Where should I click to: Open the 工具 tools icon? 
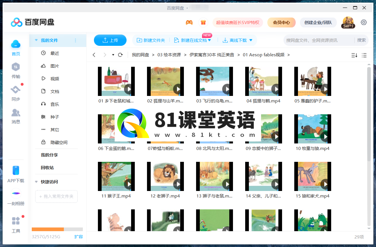(16, 221)
